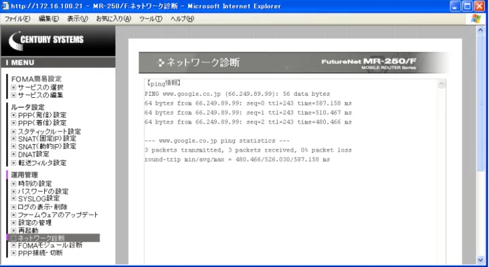
Task: Select 再起動 menu entry
Action: click(x=28, y=230)
